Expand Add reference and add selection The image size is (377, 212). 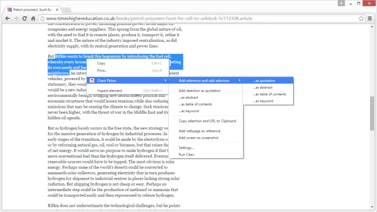pyautogui.click(x=206, y=81)
